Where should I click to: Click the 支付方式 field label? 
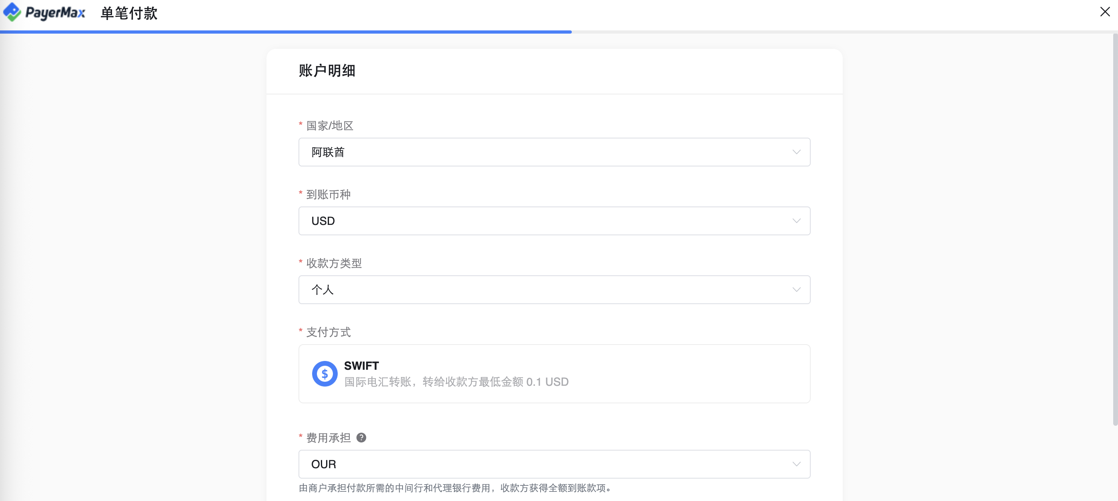pyautogui.click(x=329, y=332)
